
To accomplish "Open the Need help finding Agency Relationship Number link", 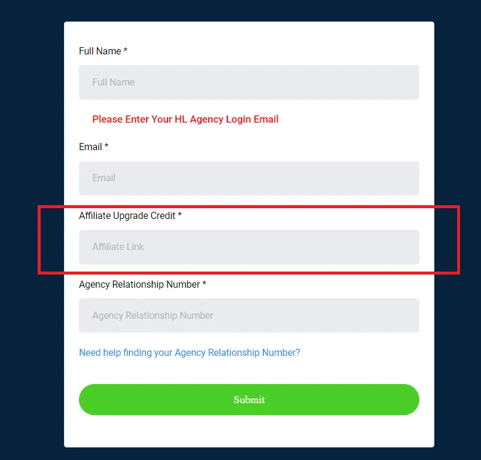I will click(x=189, y=353).
